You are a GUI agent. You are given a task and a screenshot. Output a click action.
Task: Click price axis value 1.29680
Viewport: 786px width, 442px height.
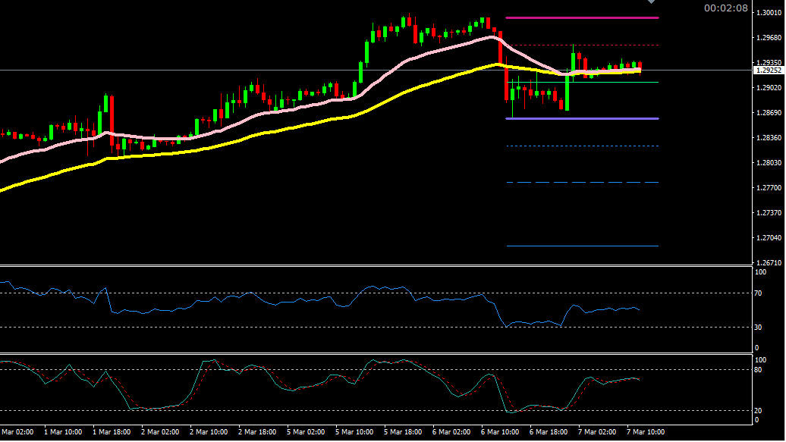769,38
